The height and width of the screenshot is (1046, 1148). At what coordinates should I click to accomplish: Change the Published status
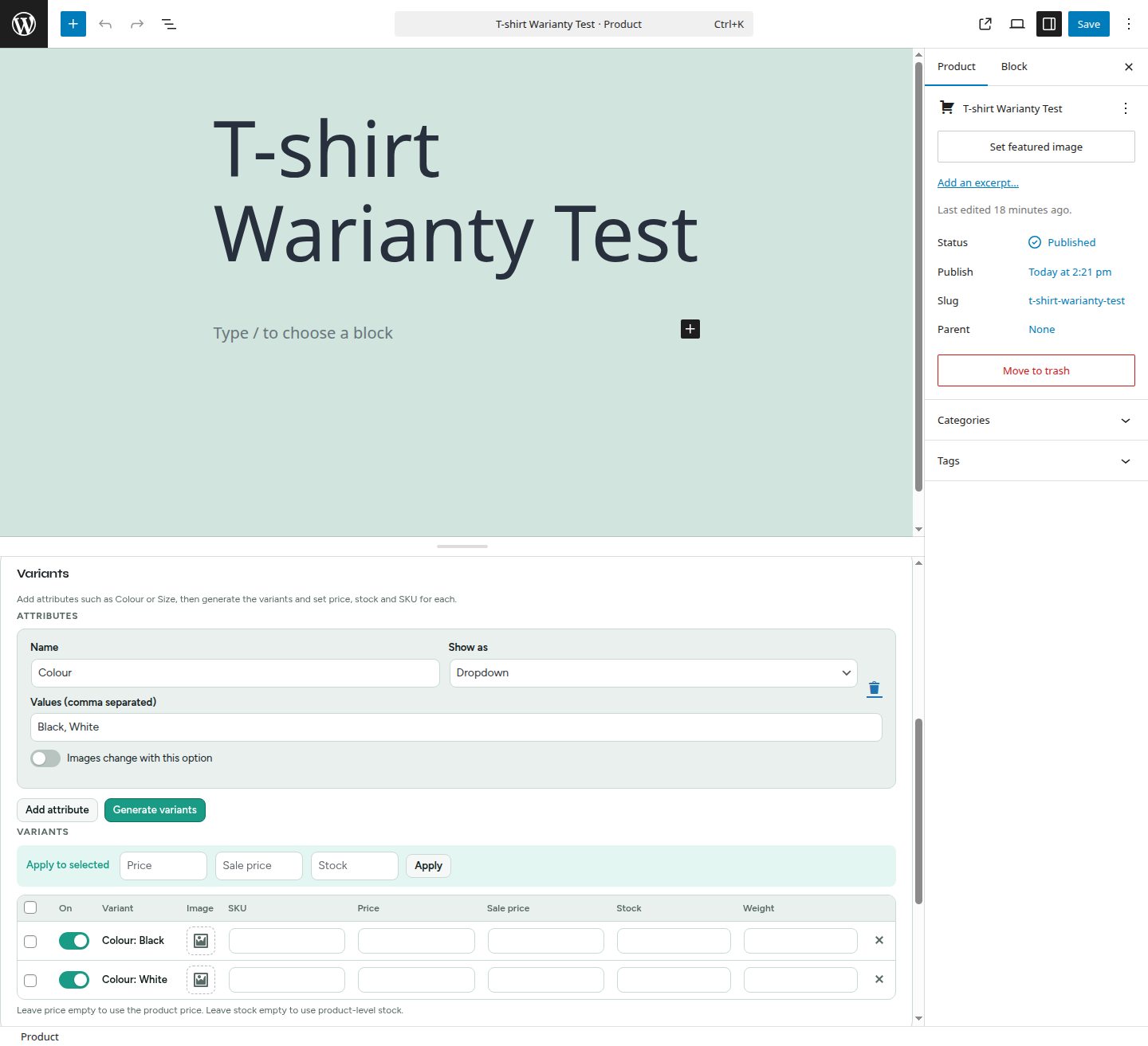click(1062, 242)
